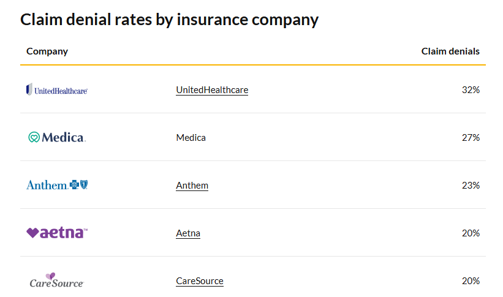The image size is (503, 297).
Task: Click the Claim denial rates page heading
Action: [x=170, y=20]
